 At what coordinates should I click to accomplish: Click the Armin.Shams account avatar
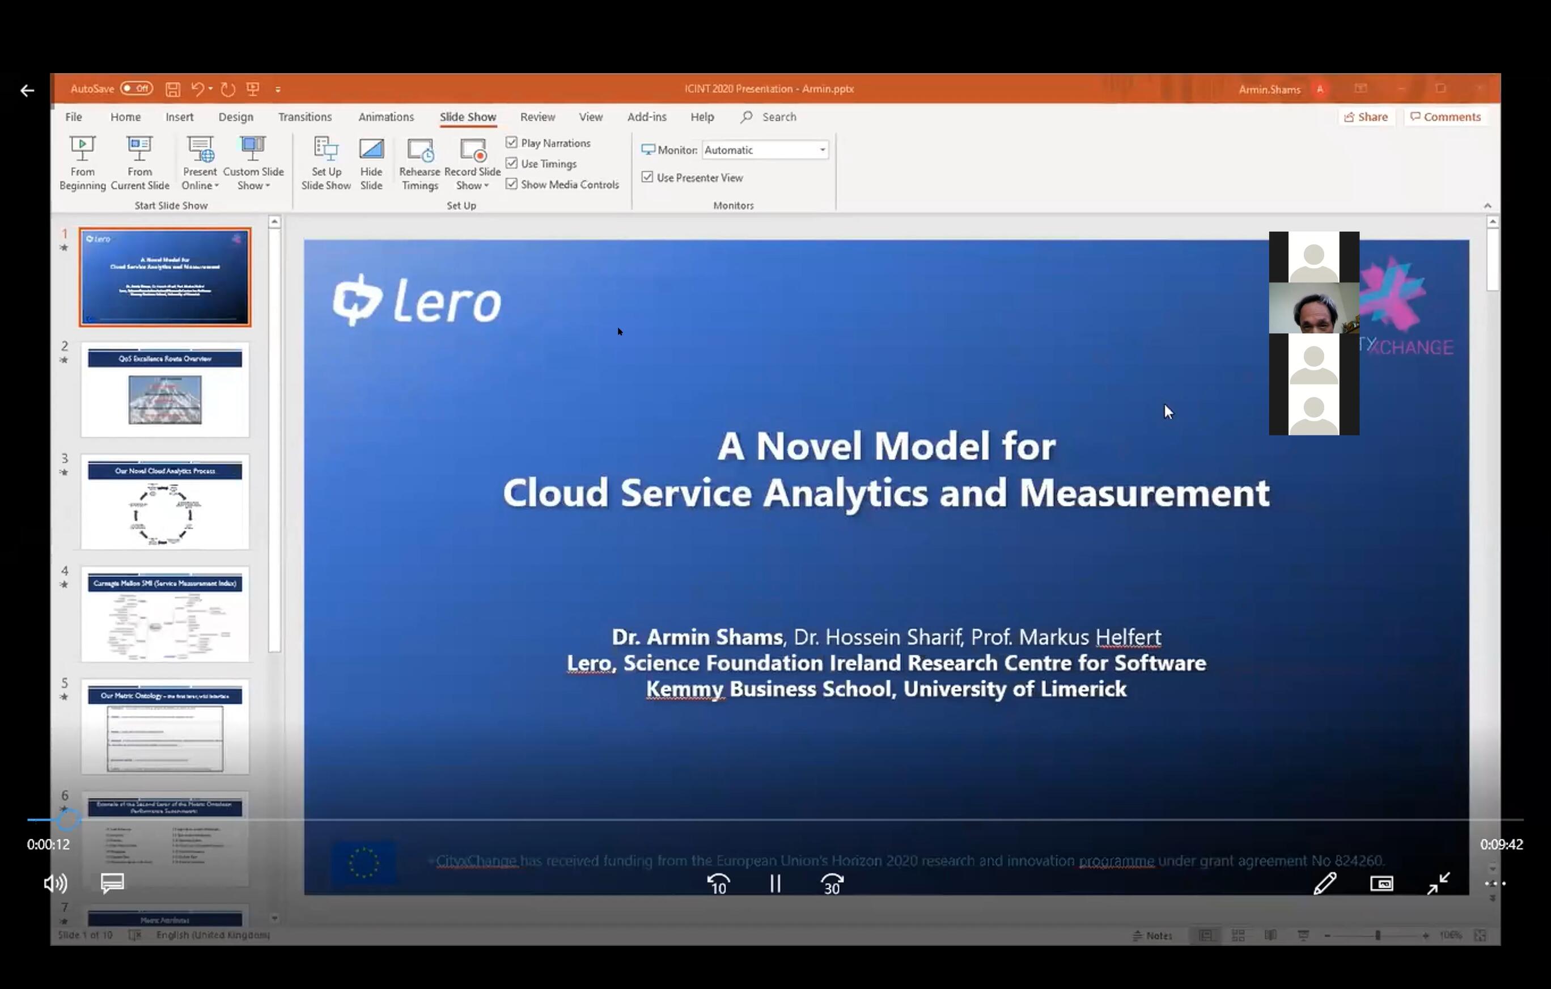[1320, 90]
